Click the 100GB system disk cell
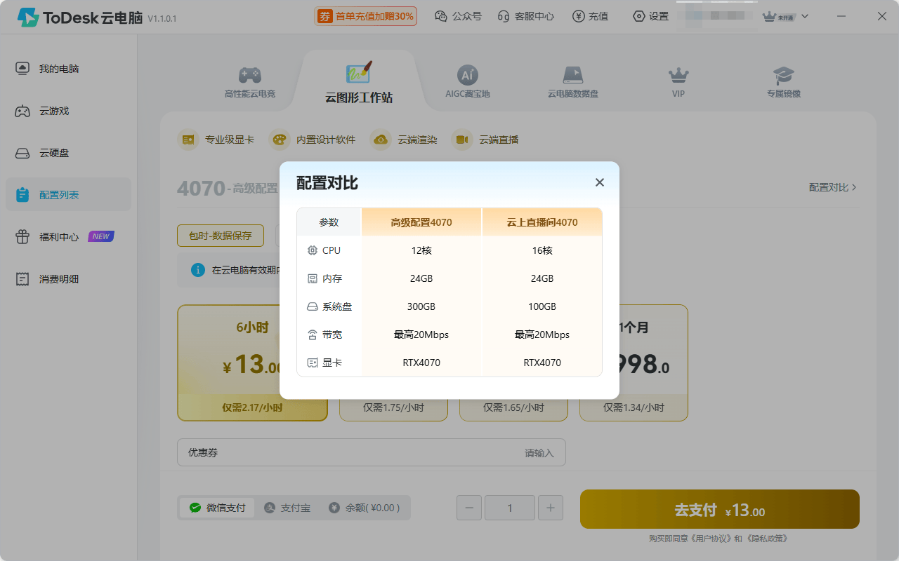Screen dimensions: 899x561 pyautogui.click(x=542, y=306)
